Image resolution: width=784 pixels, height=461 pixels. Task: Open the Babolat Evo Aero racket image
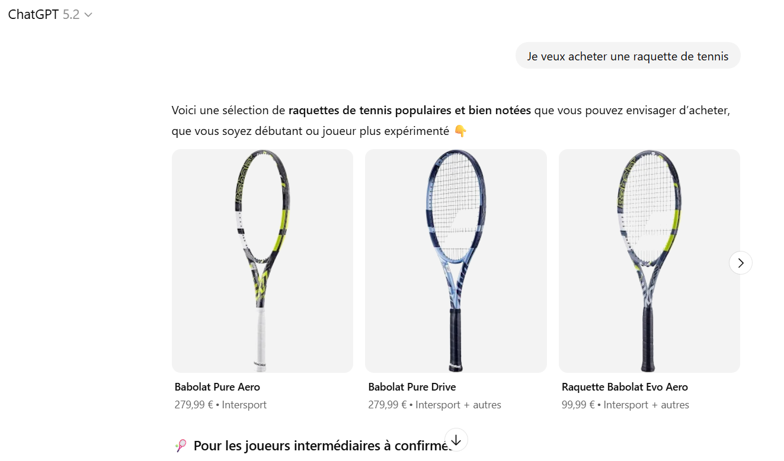click(x=649, y=261)
